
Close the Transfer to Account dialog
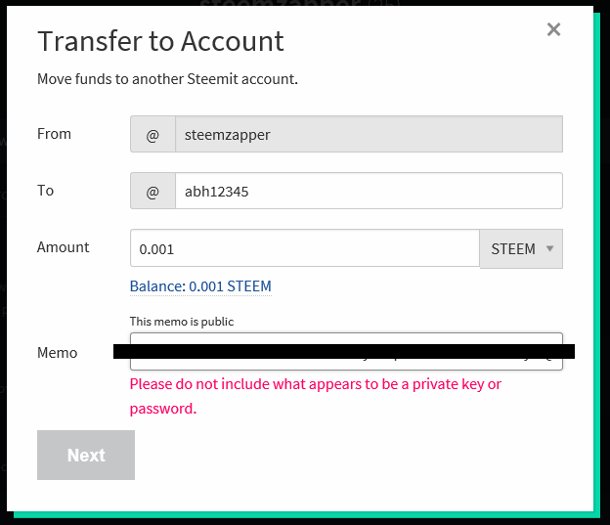click(553, 29)
